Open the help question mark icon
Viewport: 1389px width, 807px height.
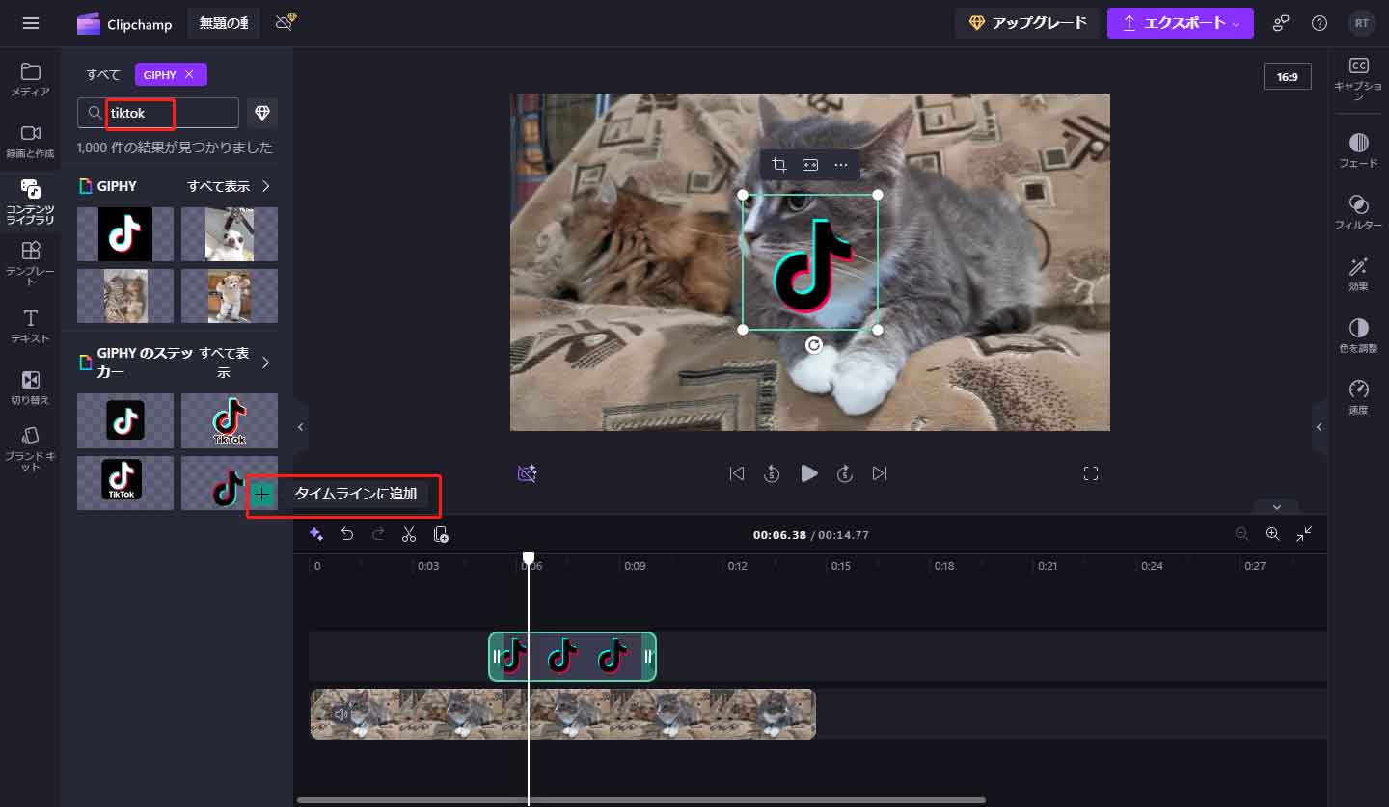click(x=1320, y=23)
